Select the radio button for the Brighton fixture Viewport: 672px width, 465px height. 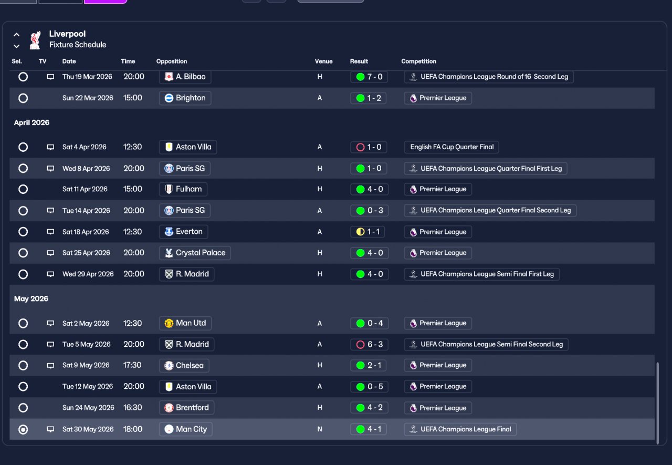(23, 98)
